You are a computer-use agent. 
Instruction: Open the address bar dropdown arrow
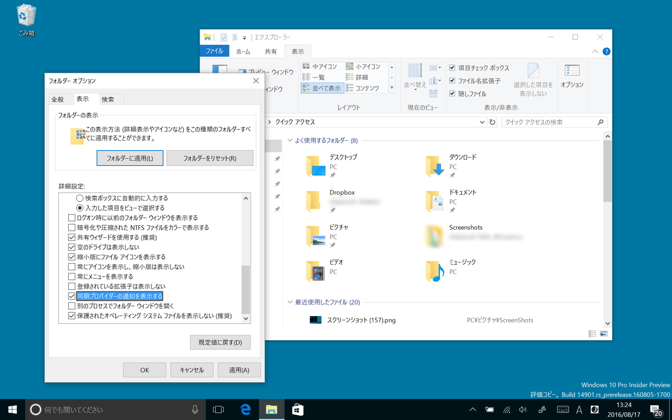pyautogui.click(x=482, y=121)
